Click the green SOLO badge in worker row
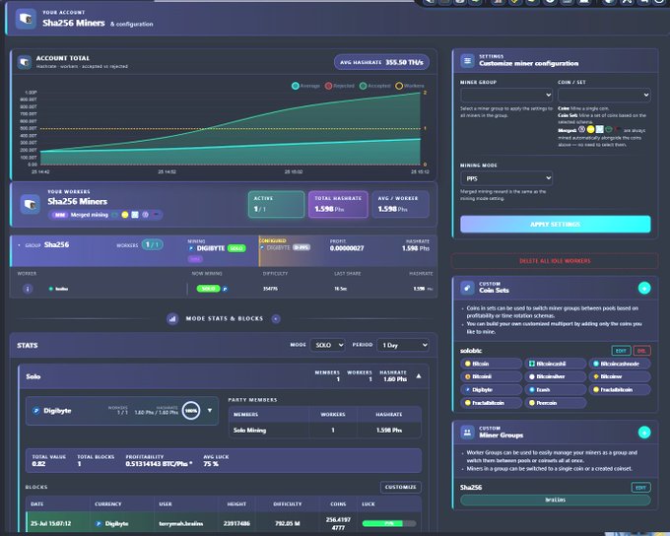The image size is (670, 536). [208, 289]
